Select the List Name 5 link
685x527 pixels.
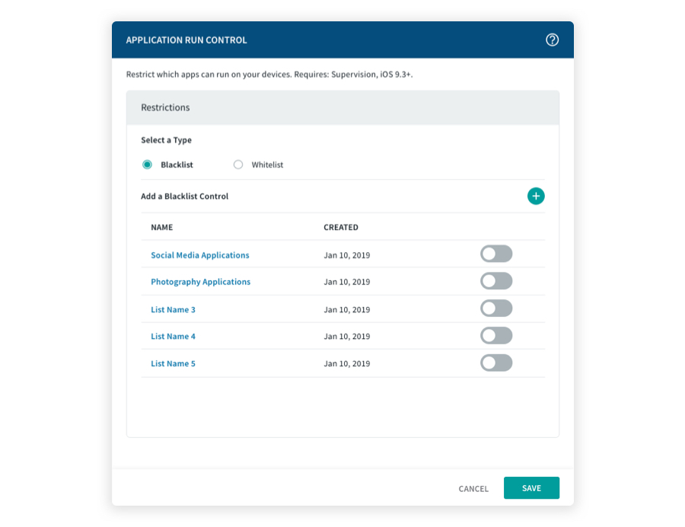point(173,364)
